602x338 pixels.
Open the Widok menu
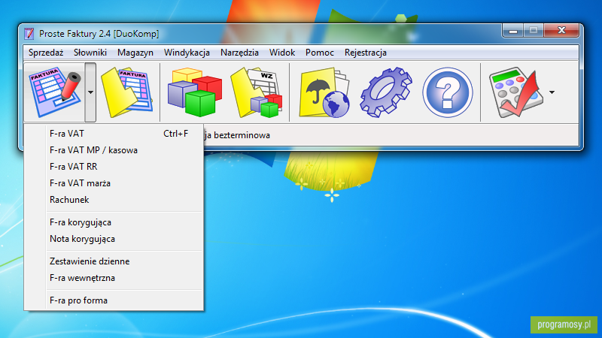point(281,53)
